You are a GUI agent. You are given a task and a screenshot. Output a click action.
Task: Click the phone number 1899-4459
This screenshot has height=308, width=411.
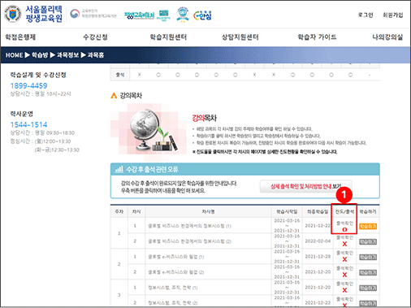[x=28, y=86]
